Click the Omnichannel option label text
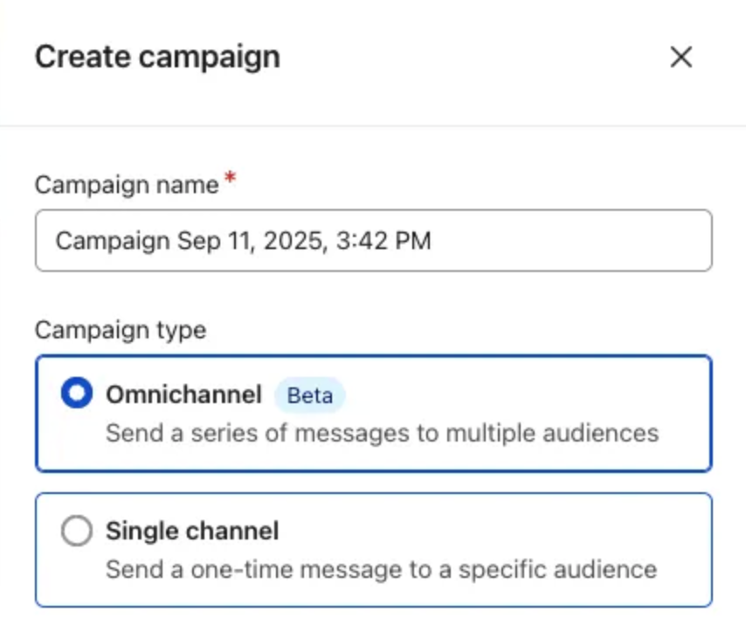This screenshot has height=640, width=746. 183,394
